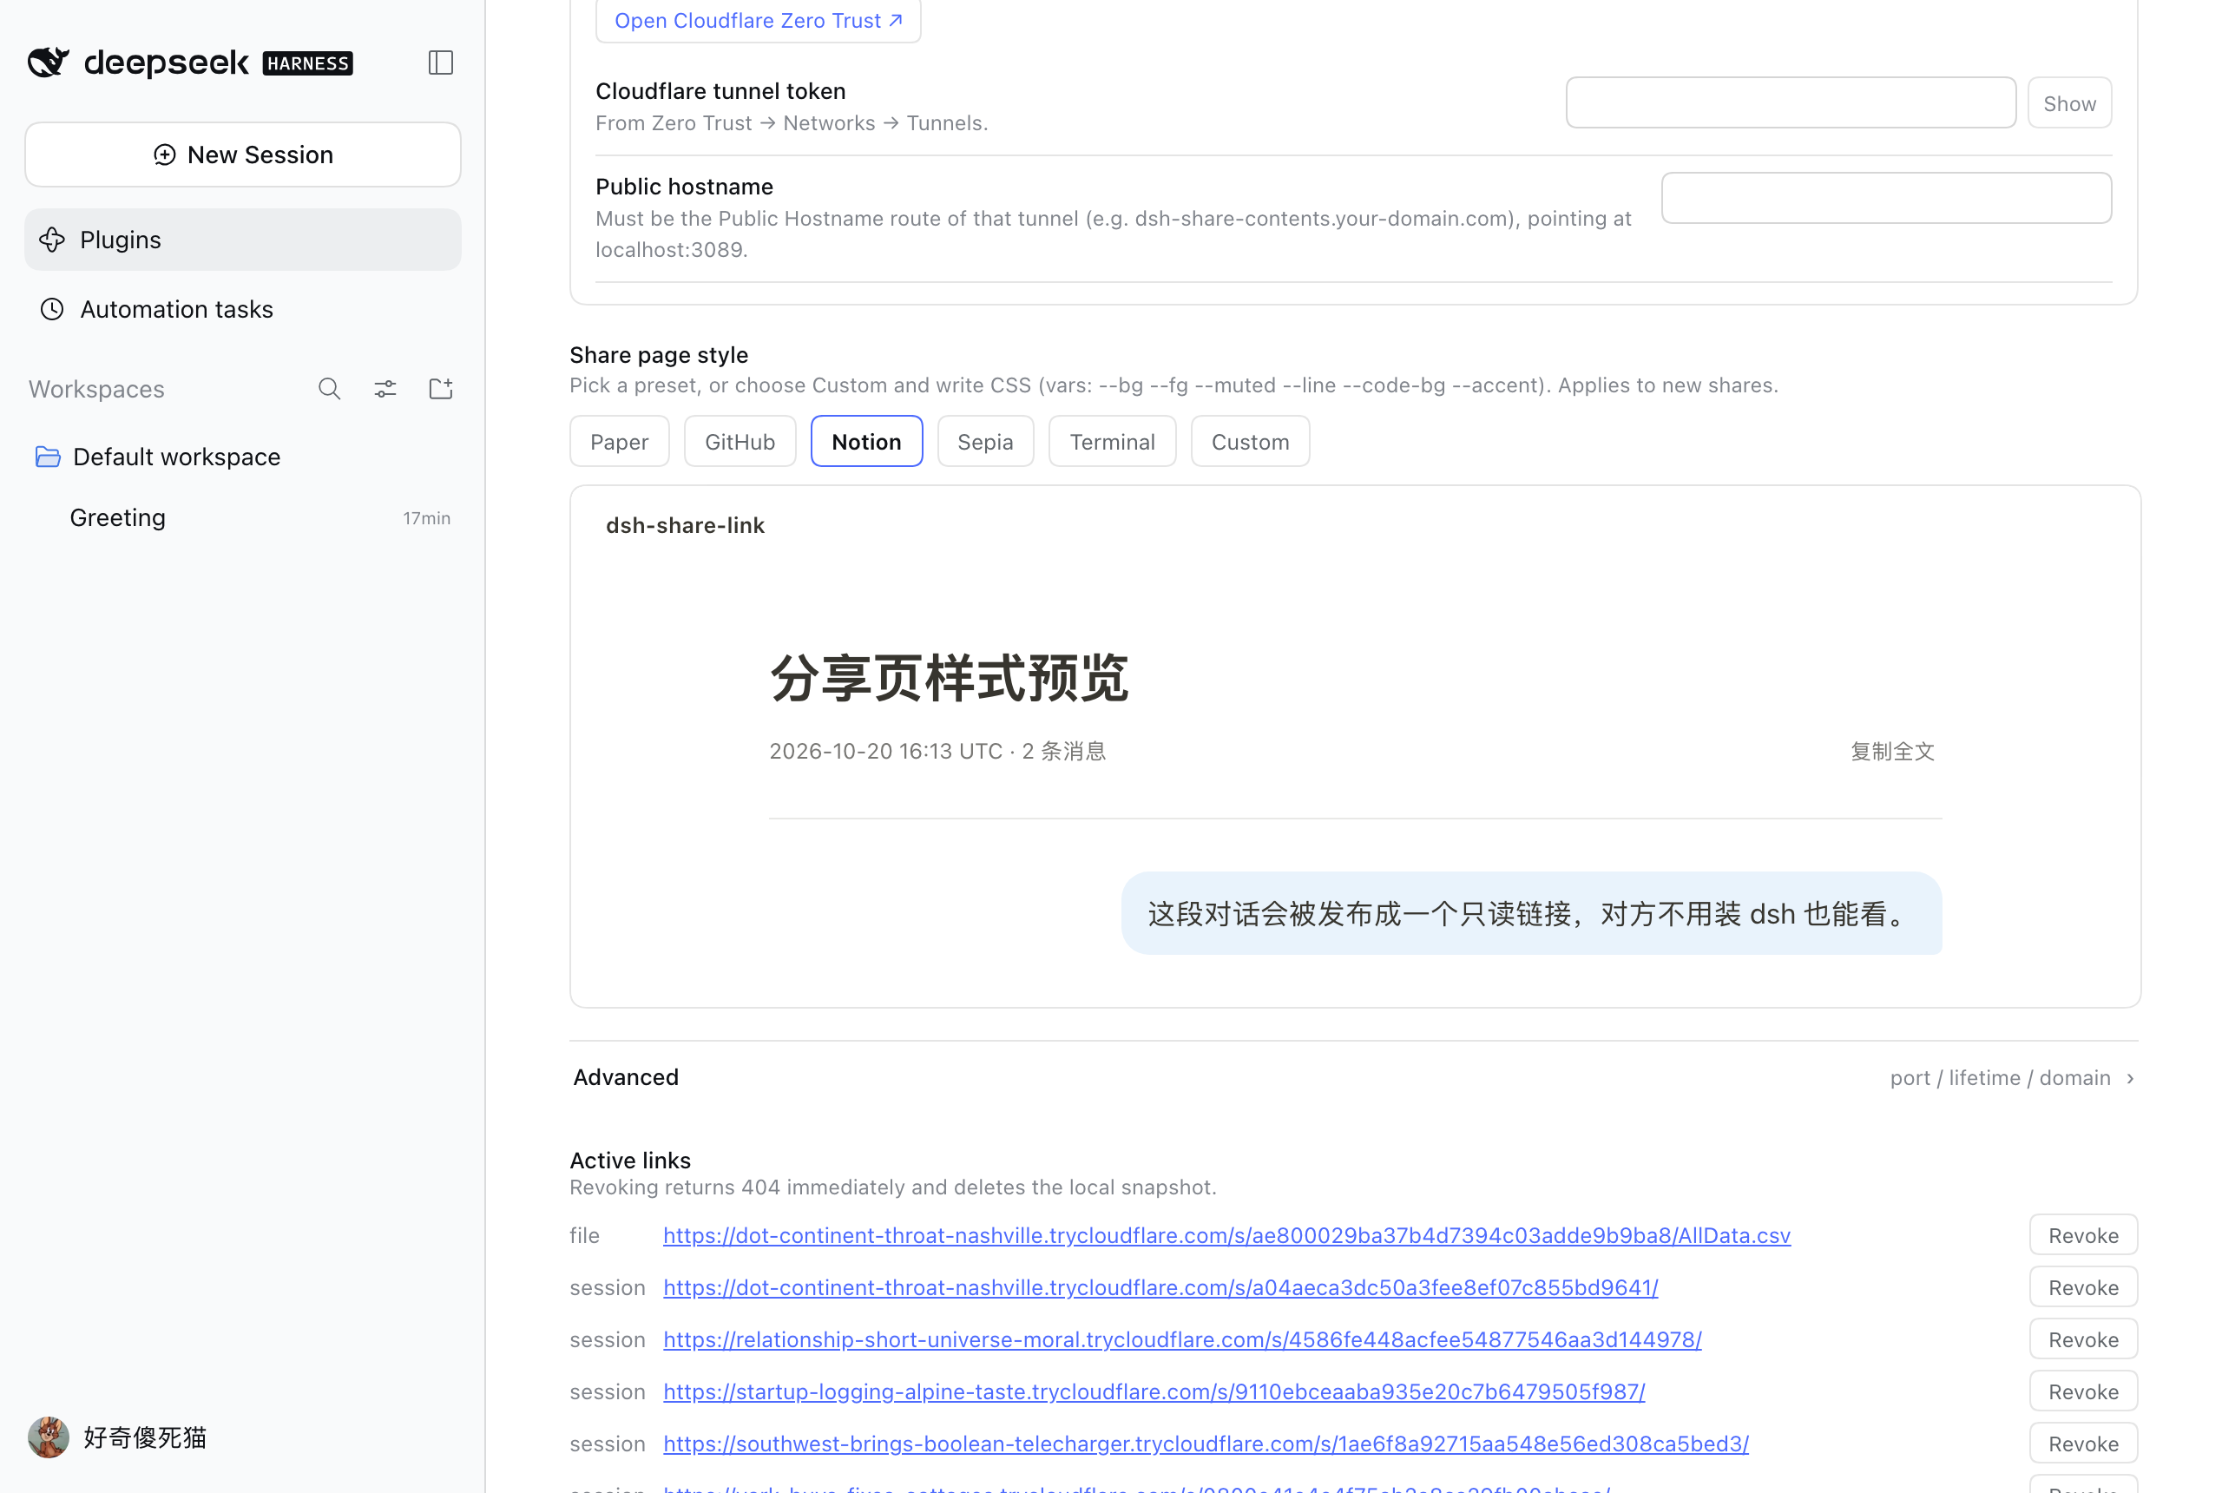Revoke the relationship-short-universe-moral link

point(2083,1339)
